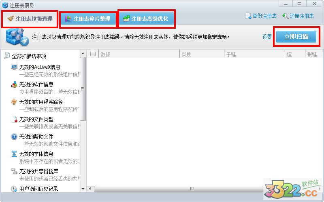Click the backup document icon beside 备份注册表
324x202 pixels.
[248, 16]
